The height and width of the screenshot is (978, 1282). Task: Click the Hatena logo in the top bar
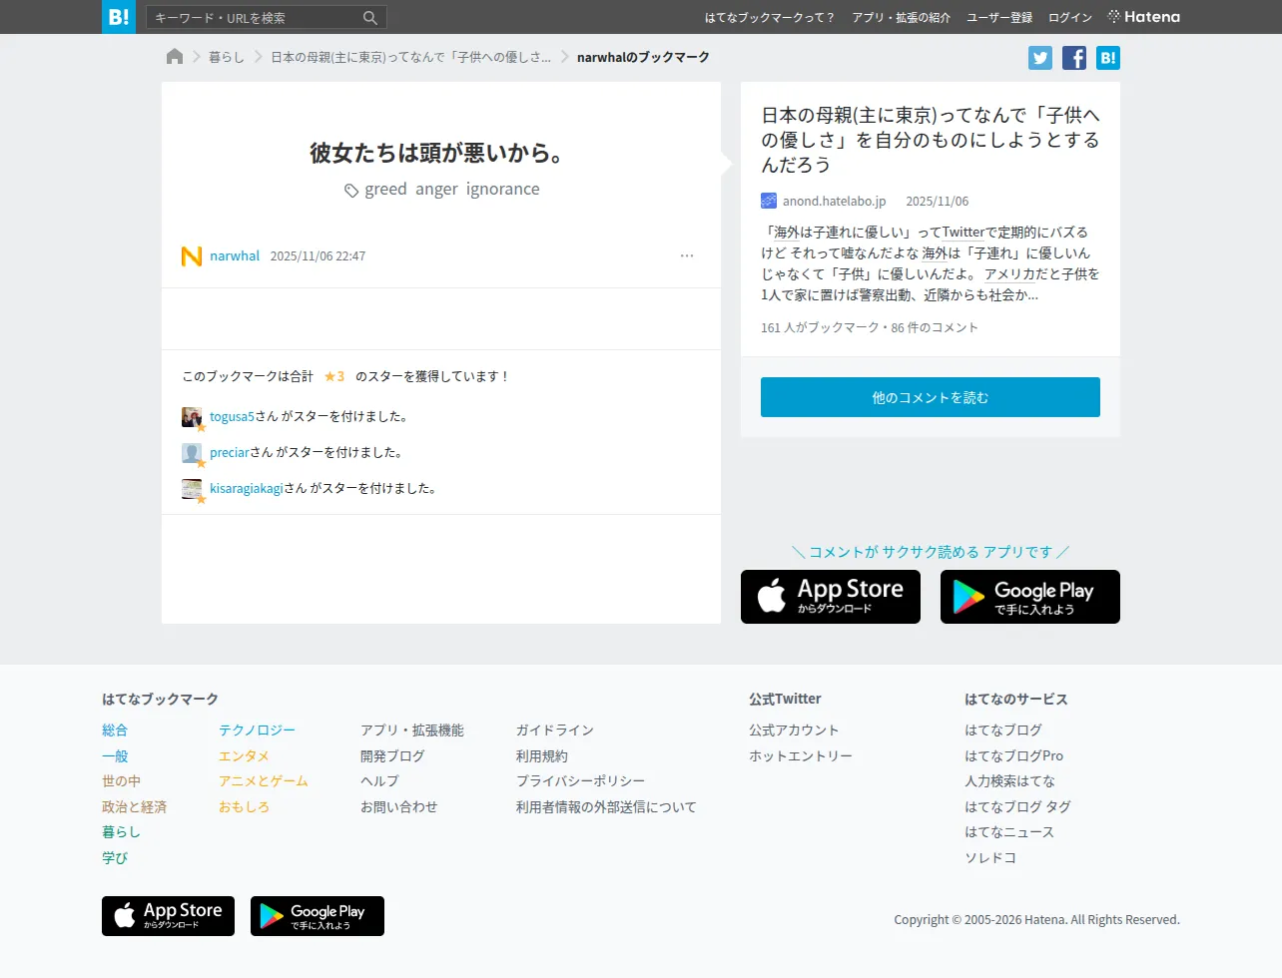pyautogui.click(x=1143, y=17)
